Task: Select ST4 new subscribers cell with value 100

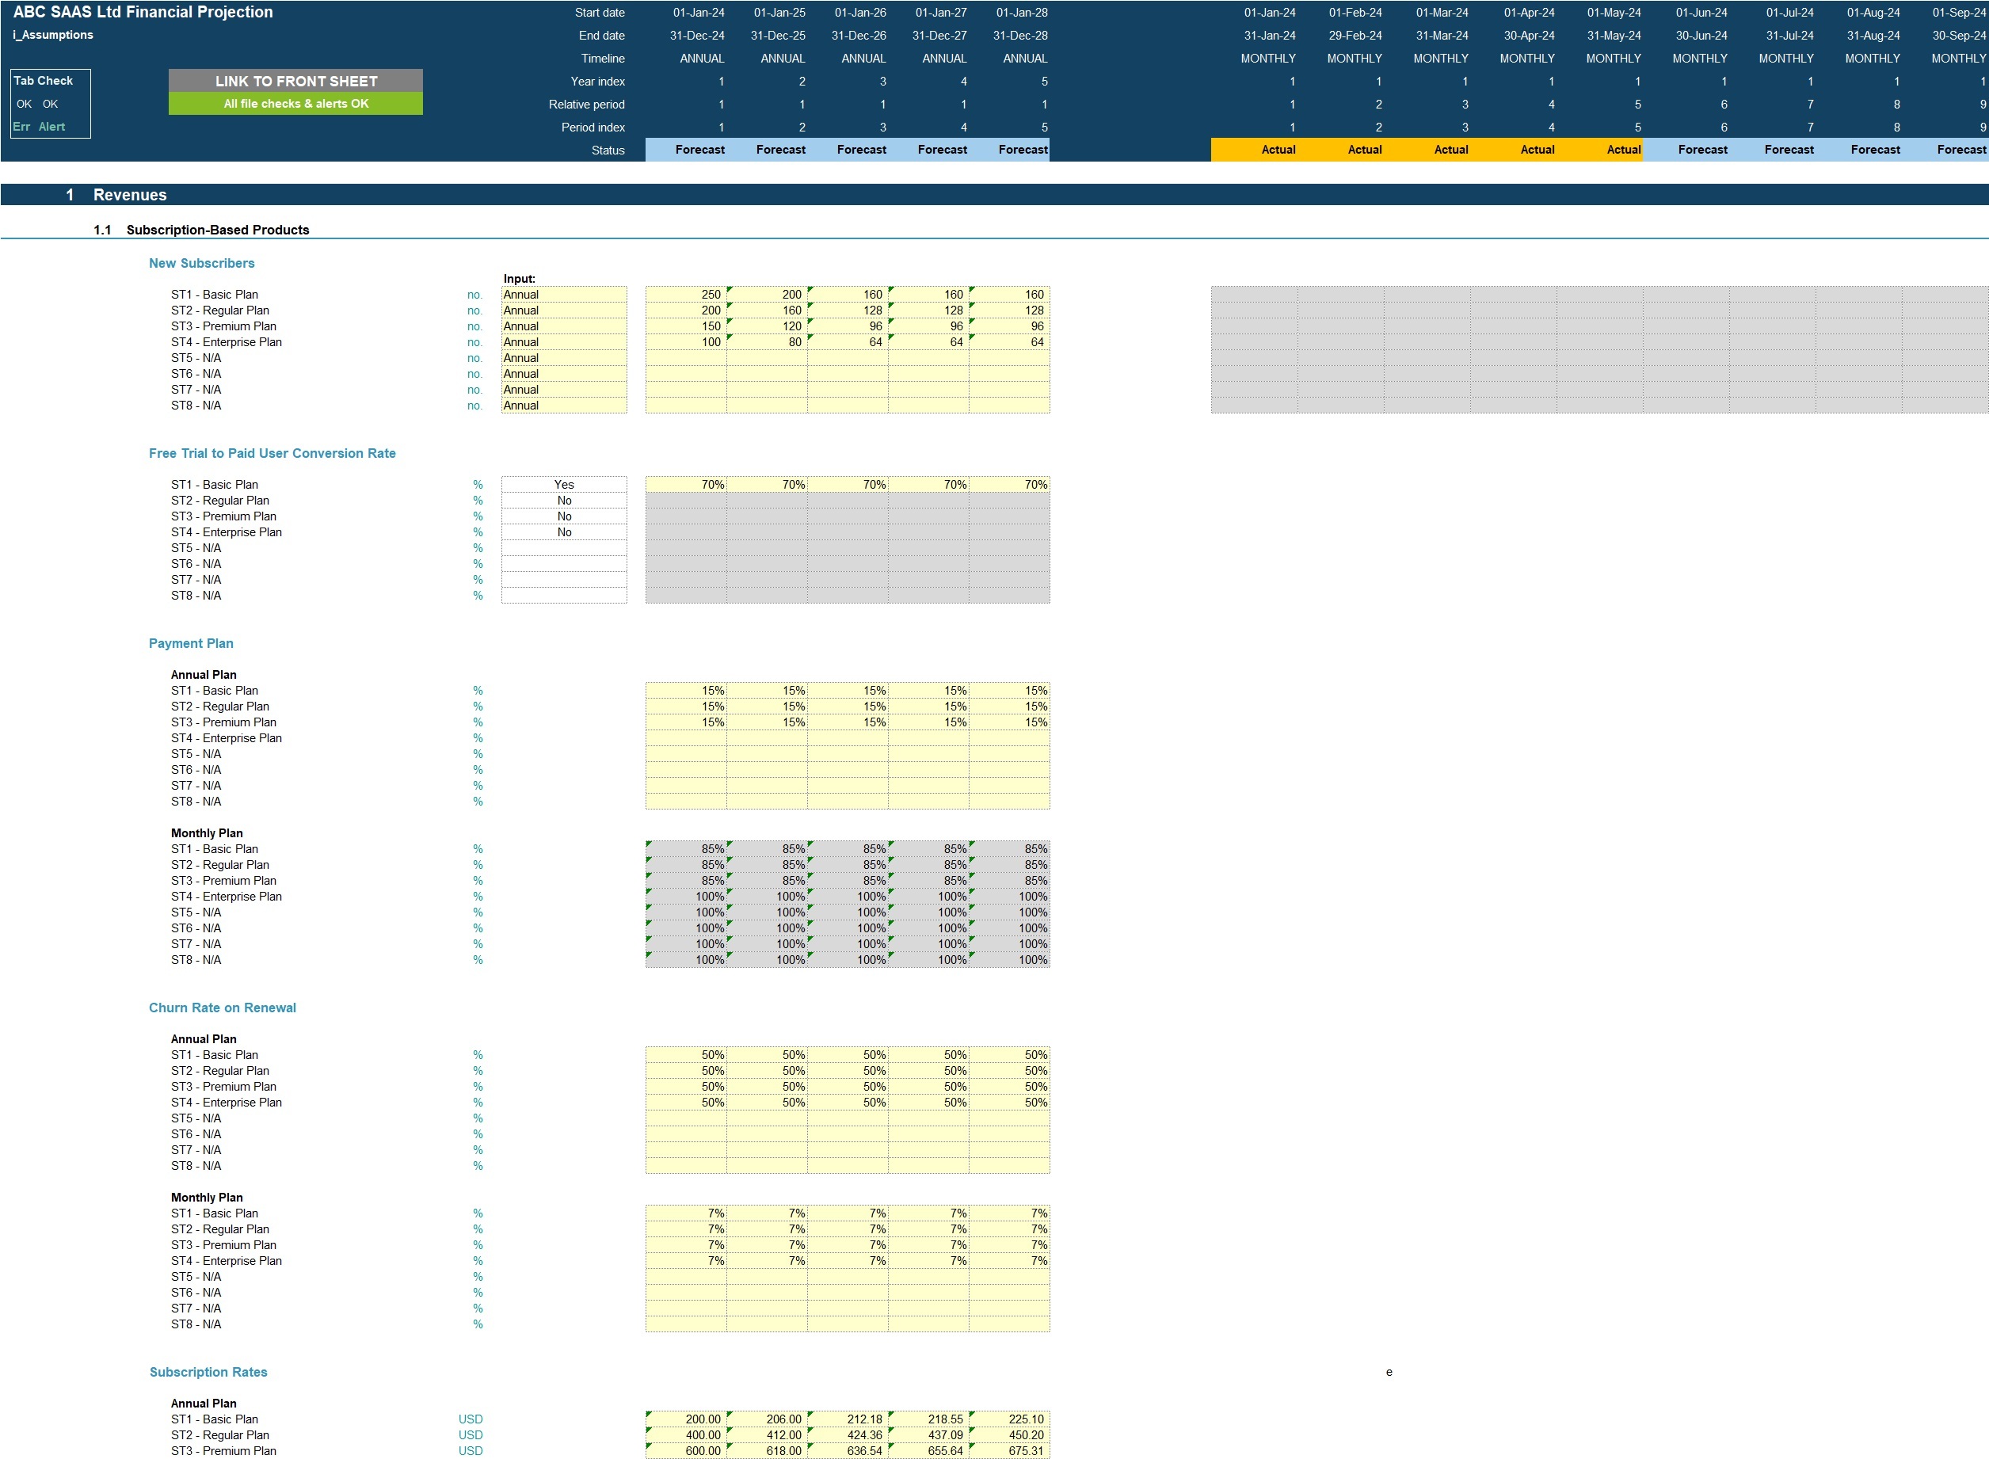Action: pyautogui.click(x=686, y=342)
